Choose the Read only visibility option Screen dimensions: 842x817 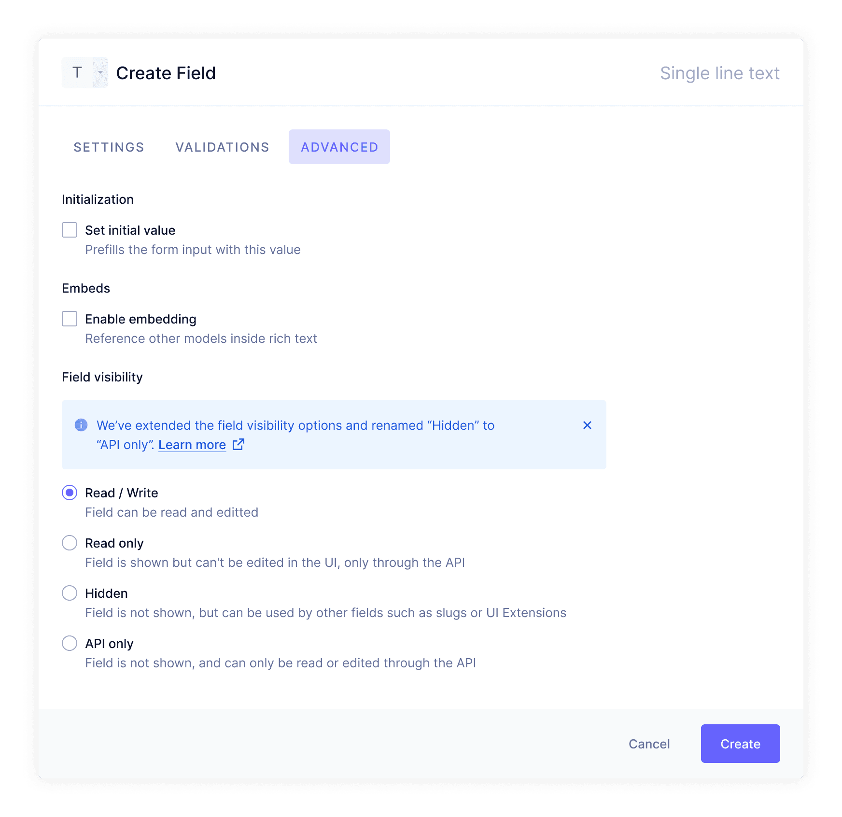tap(70, 543)
